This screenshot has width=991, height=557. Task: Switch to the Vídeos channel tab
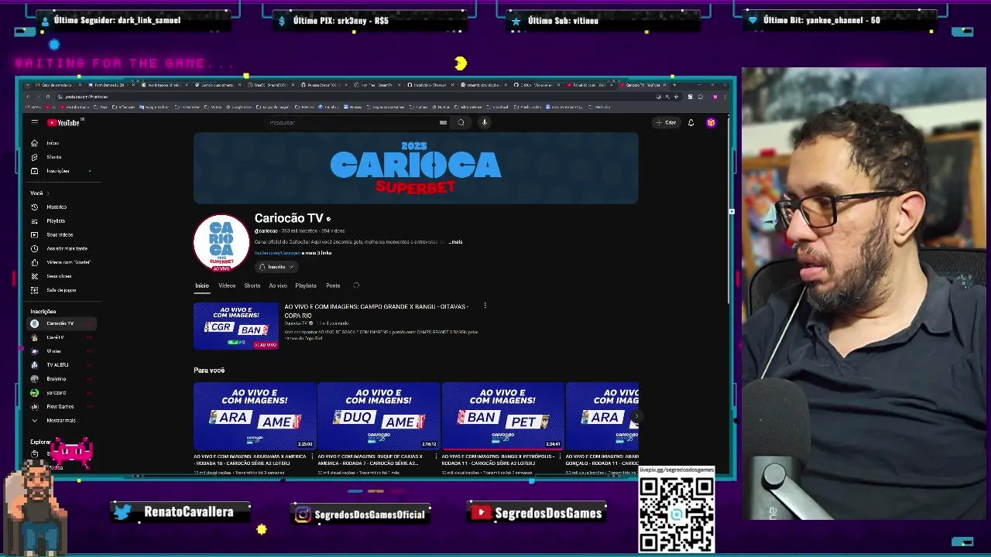click(227, 285)
